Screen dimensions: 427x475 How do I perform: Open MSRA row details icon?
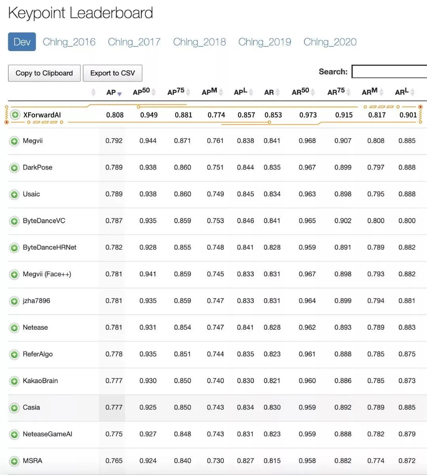(x=14, y=461)
